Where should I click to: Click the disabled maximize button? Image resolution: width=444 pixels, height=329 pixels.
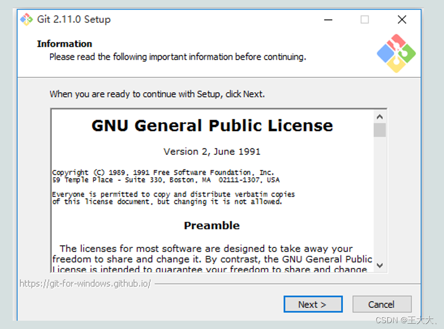click(365, 20)
